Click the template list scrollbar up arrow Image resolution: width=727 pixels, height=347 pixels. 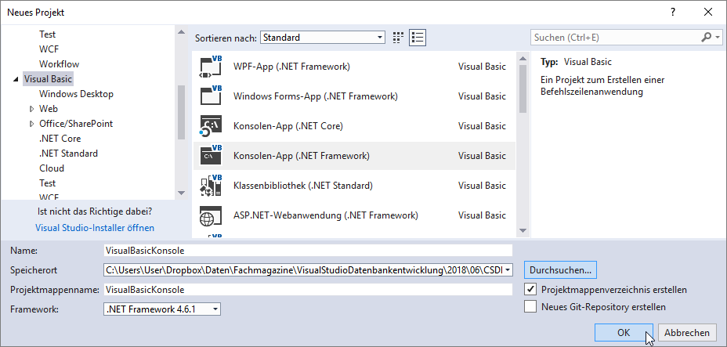point(523,59)
